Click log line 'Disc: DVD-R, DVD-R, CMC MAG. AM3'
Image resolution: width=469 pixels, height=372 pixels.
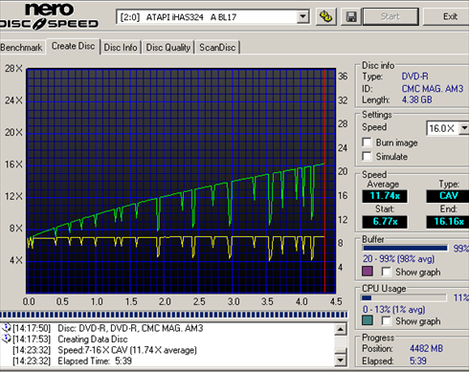130,328
